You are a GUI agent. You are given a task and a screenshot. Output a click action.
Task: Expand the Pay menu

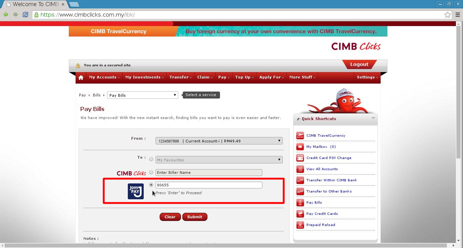coord(224,77)
